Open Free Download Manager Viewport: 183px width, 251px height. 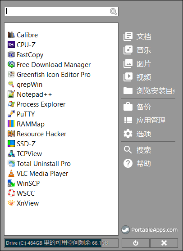coord(49,65)
